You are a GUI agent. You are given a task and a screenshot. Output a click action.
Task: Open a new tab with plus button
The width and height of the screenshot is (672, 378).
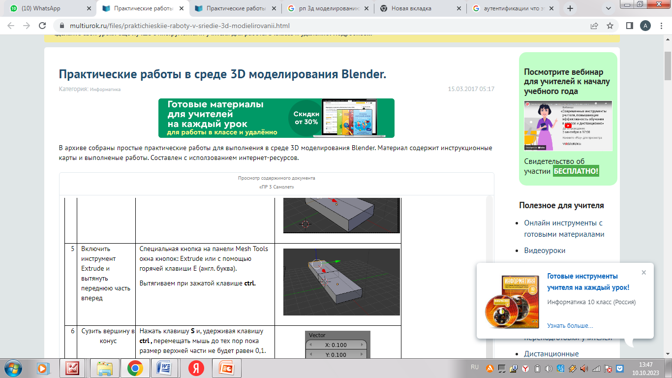[x=570, y=8]
